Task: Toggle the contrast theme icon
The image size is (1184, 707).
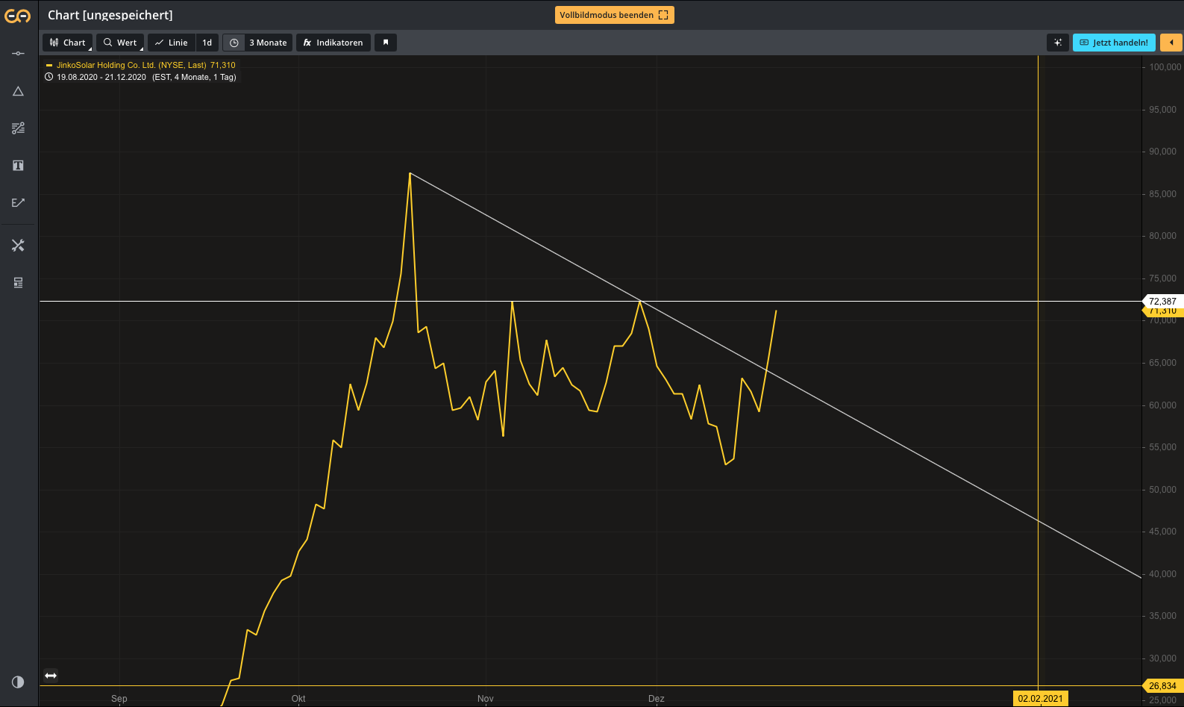Action: 18,682
